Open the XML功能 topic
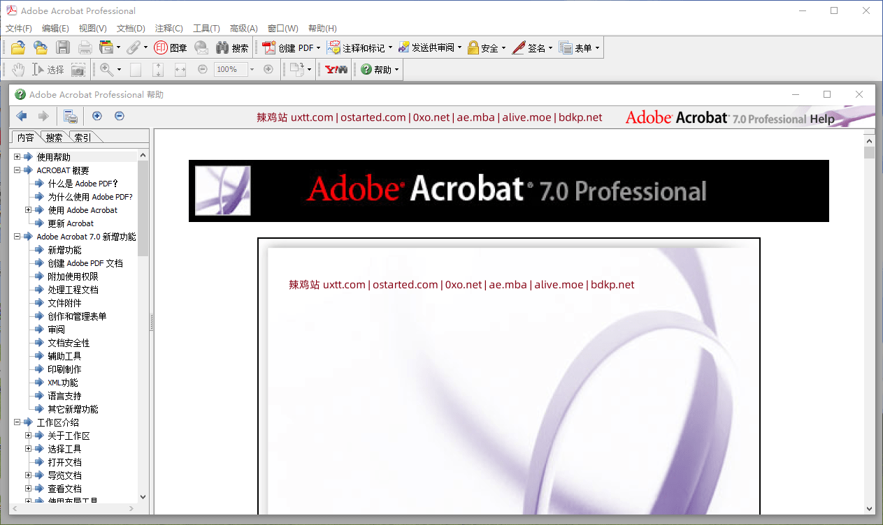883x525 pixels. (x=63, y=383)
